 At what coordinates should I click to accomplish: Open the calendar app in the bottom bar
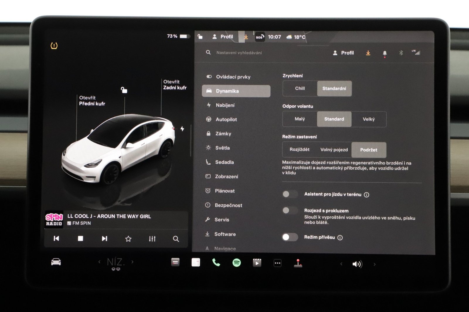tap(175, 262)
